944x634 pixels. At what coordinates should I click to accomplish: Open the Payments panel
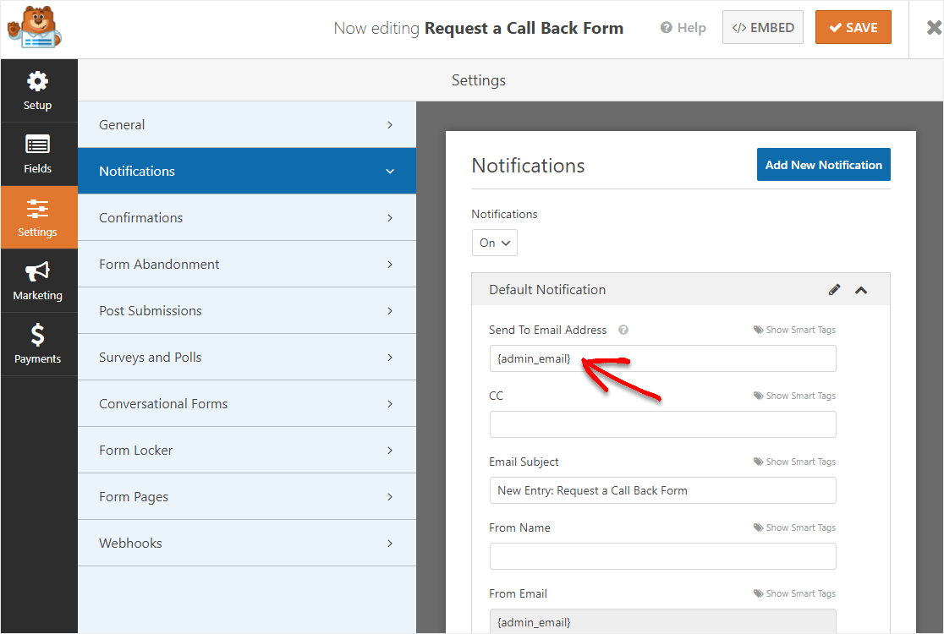(37, 344)
